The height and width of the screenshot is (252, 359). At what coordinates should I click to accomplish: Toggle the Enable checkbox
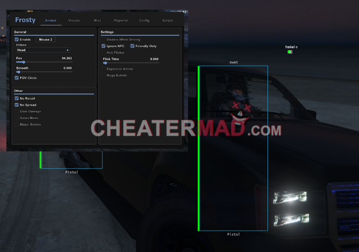tap(17, 39)
